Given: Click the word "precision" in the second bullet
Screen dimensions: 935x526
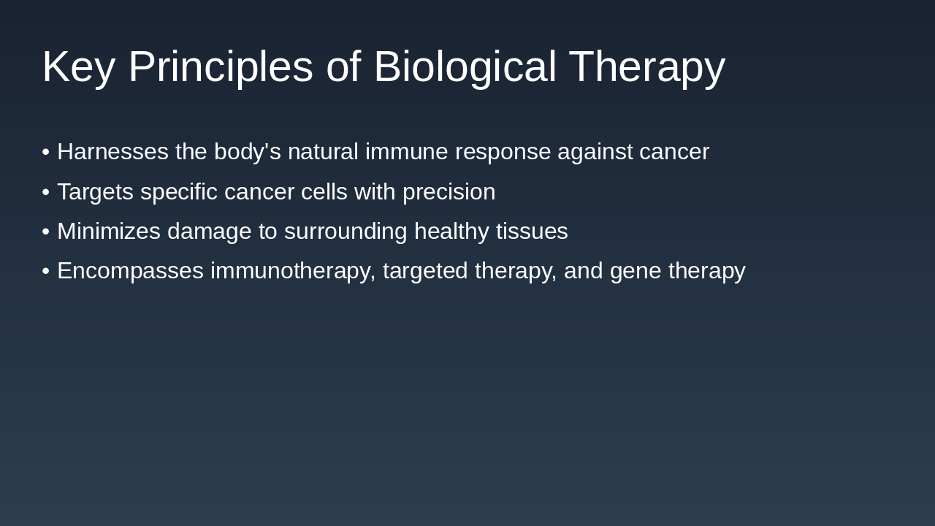Looking at the screenshot, I should point(449,192).
